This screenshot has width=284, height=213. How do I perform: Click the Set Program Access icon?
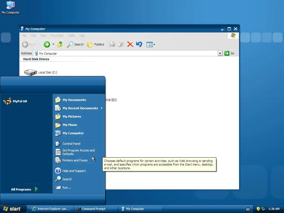pos(58,152)
